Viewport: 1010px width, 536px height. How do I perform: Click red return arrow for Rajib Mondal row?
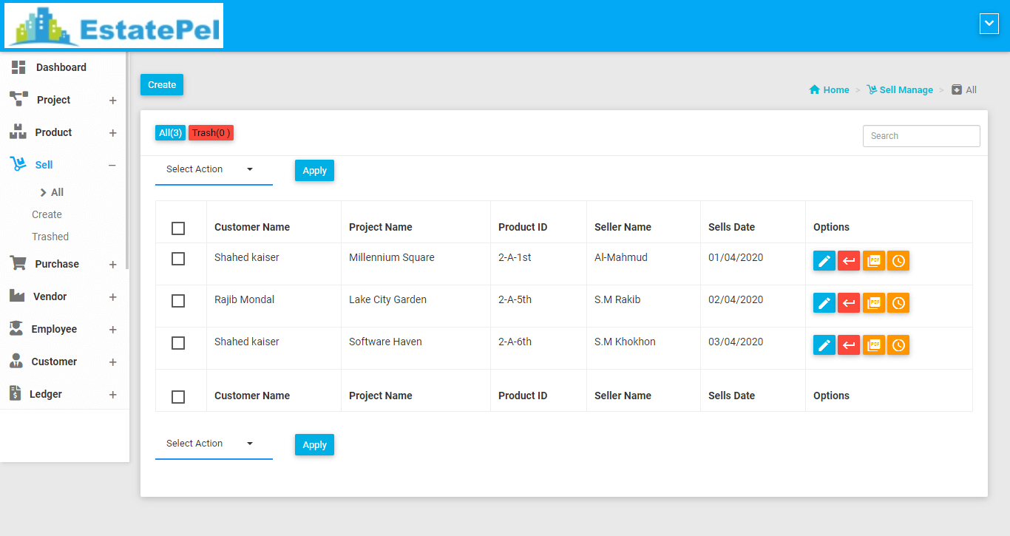[849, 303]
